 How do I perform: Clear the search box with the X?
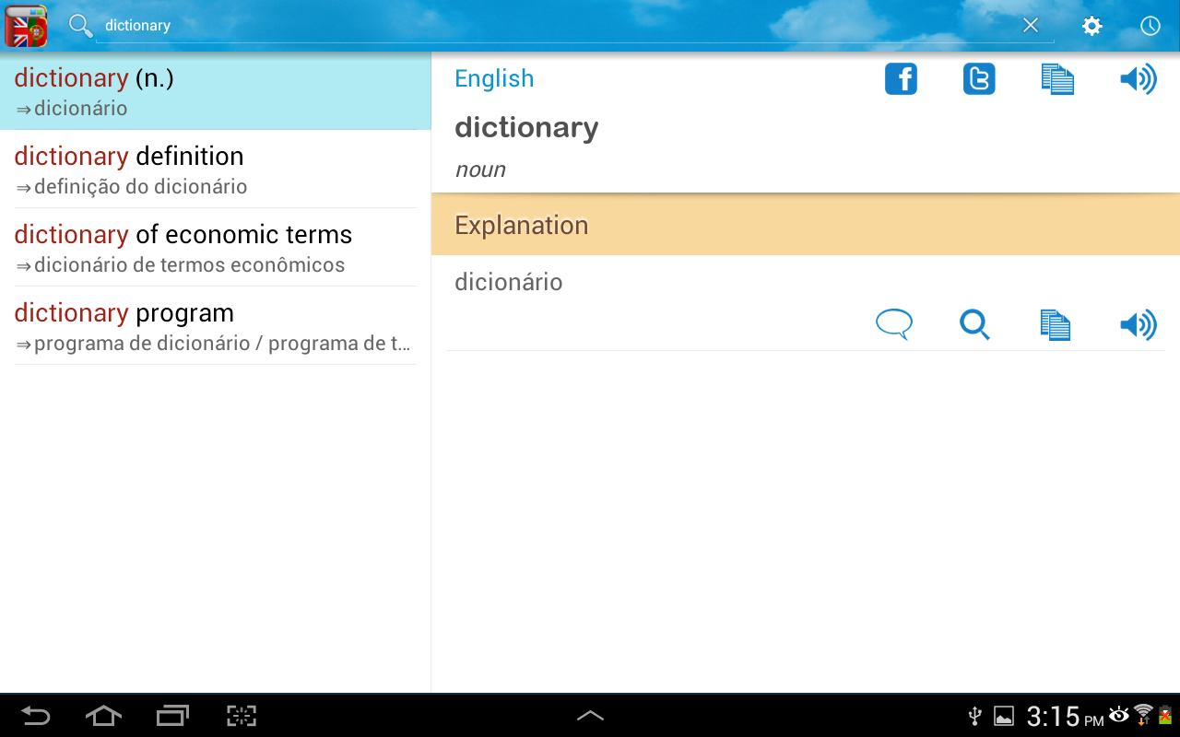point(1030,25)
